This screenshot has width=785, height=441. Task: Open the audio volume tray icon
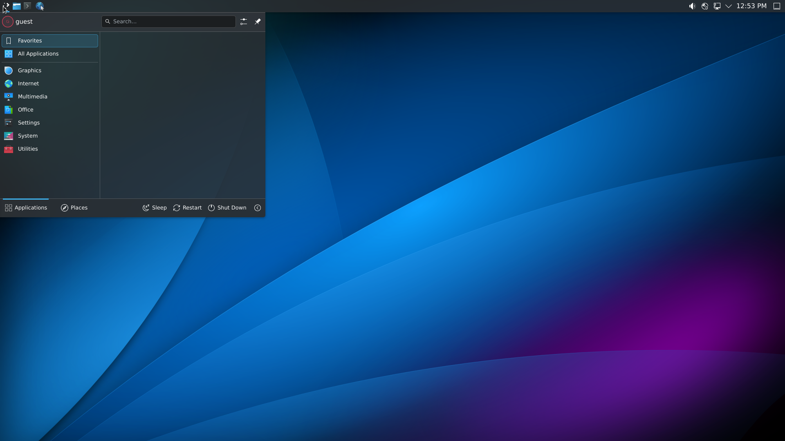coord(692,6)
